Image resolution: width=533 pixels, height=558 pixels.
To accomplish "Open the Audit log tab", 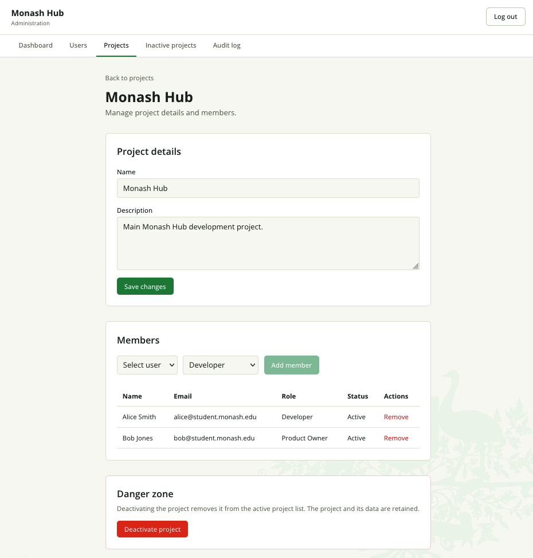I will (226, 45).
